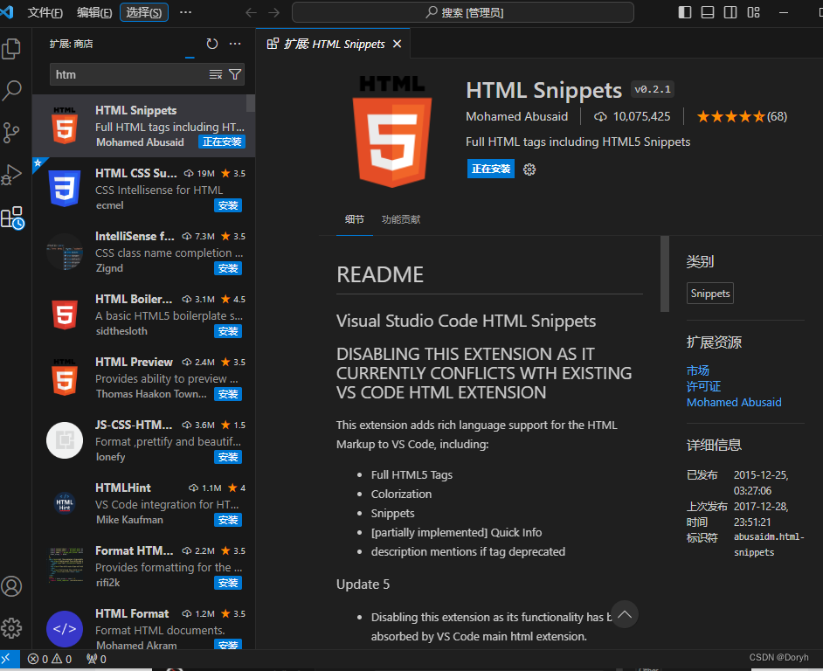Refresh the extensions marketplace list
This screenshot has height=671, width=823.
pos(212,44)
